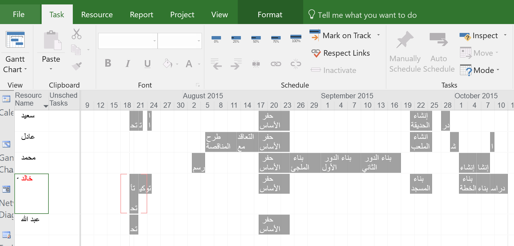Image resolution: width=514 pixels, height=246 pixels.
Task: Mark task 50% complete
Action: (256, 39)
